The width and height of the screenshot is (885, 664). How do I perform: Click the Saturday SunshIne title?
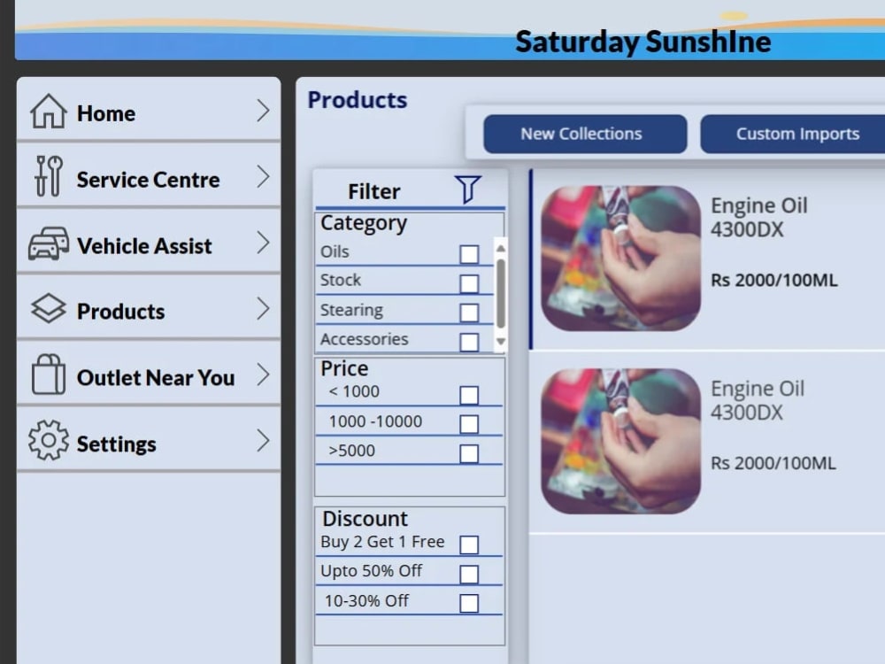643,42
